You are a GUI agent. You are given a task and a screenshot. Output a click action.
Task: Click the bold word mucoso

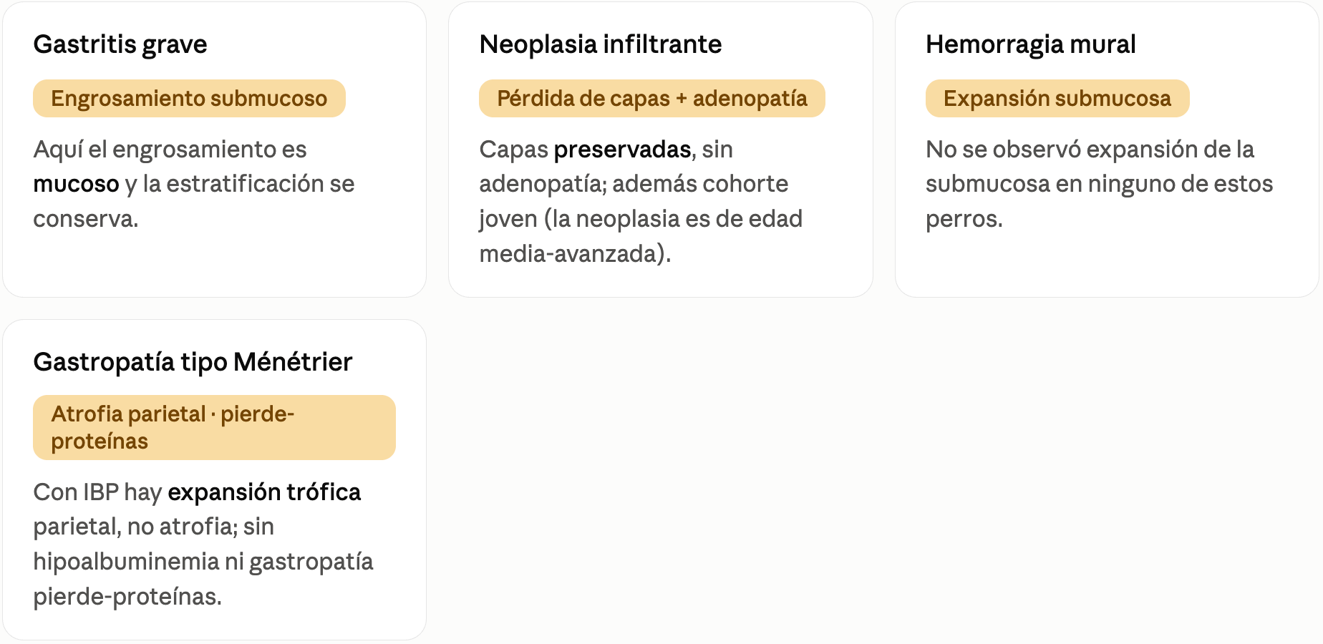click(76, 184)
